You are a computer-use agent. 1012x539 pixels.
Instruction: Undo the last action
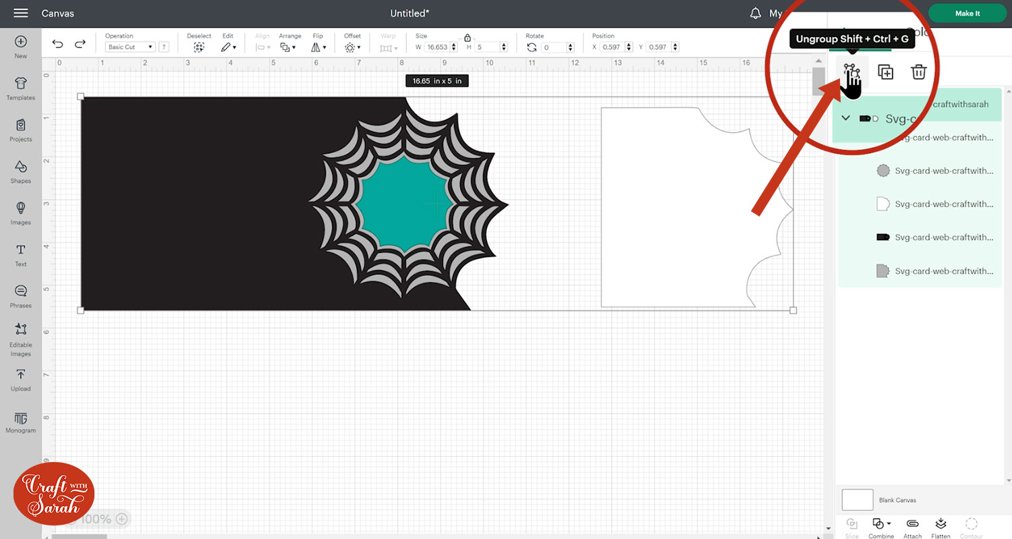pos(57,42)
